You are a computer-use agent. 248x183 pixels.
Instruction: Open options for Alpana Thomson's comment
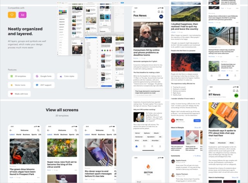coord(200,175)
